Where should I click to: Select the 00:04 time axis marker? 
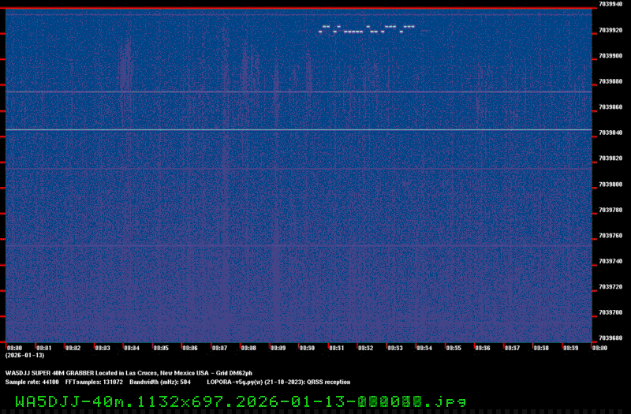[132, 347]
